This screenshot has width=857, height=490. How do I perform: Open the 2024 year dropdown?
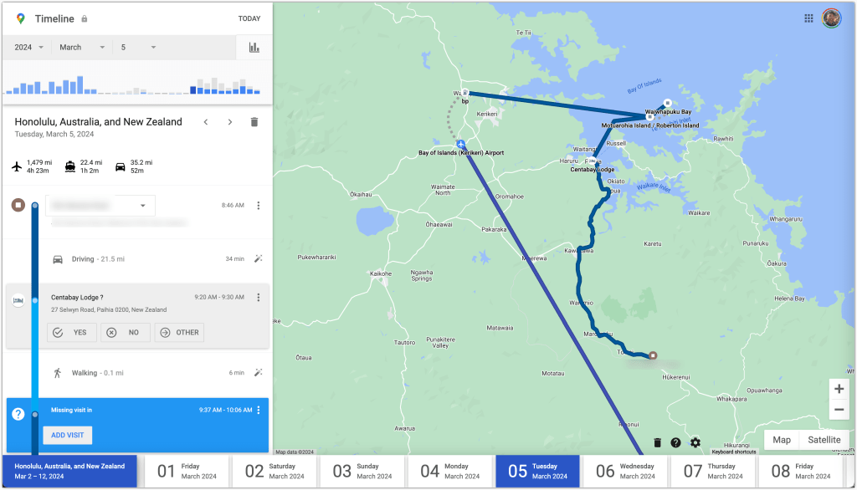29,48
